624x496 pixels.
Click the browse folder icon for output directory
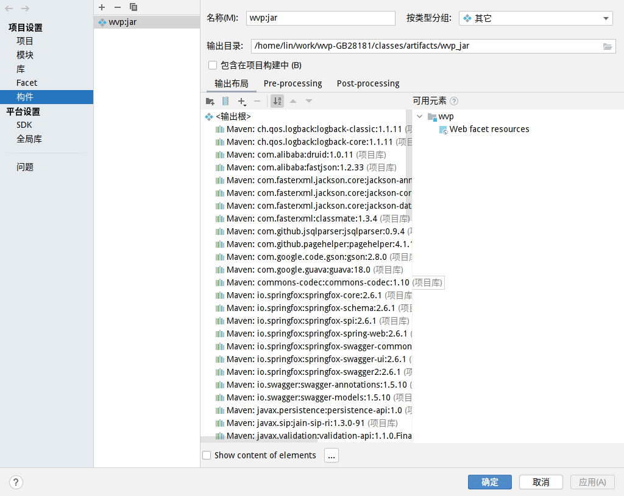click(607, 46)
